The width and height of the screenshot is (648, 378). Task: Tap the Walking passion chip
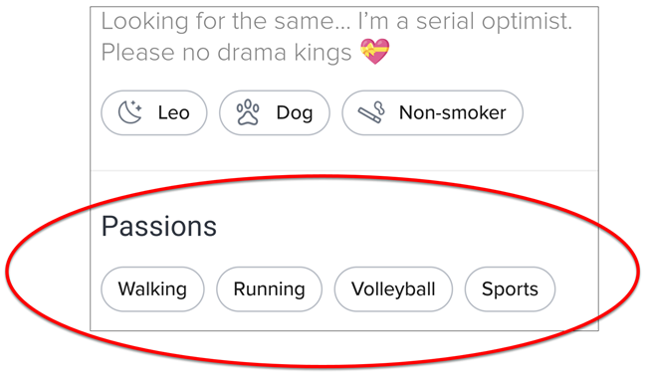coord(152,289)
